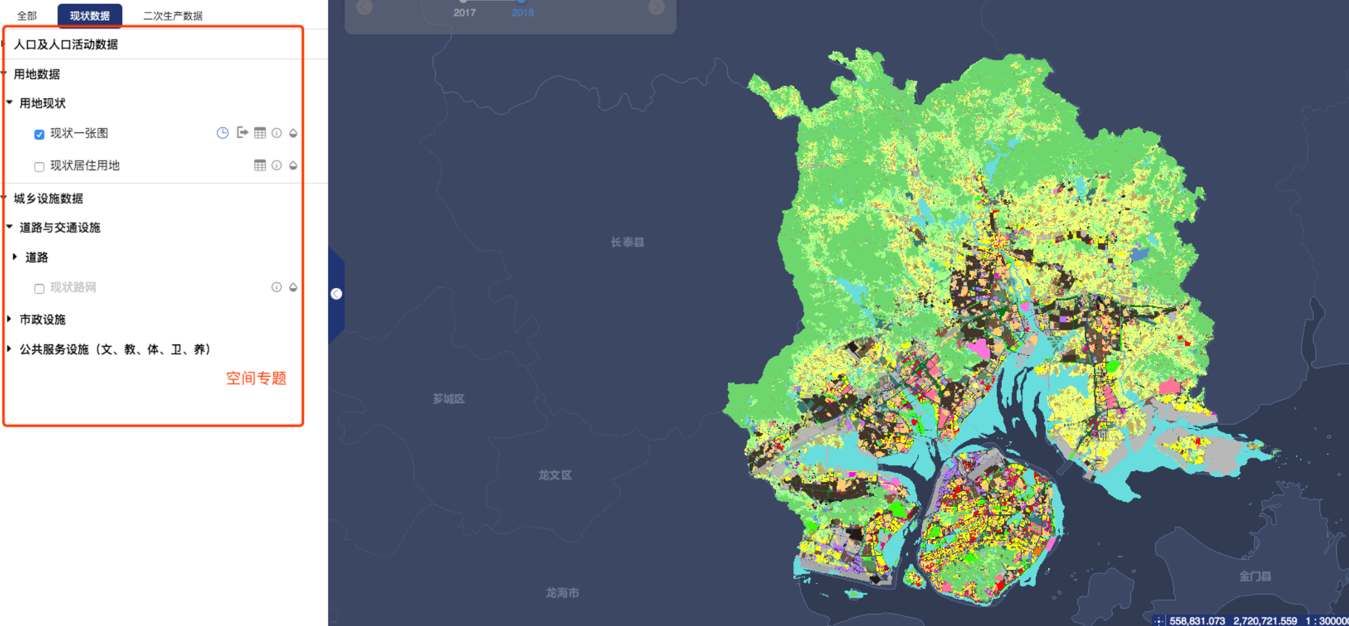Viewport: 1349px width, 626px height.
Task: Click the 龙海市 map label
Action: [x=562, y=593]
